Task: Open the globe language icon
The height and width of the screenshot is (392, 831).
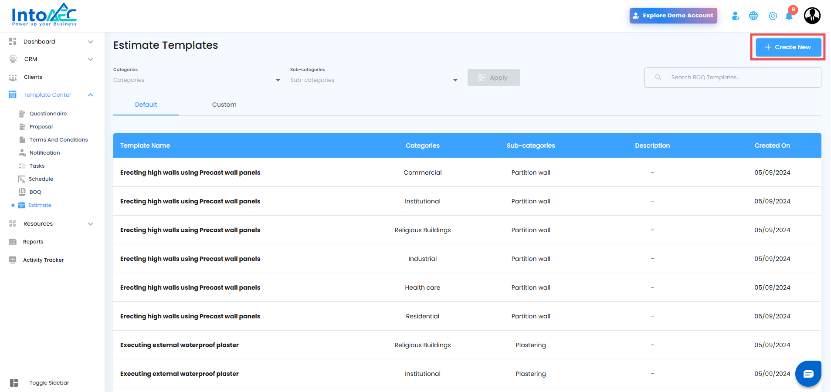Action: (x=753, y=16)
